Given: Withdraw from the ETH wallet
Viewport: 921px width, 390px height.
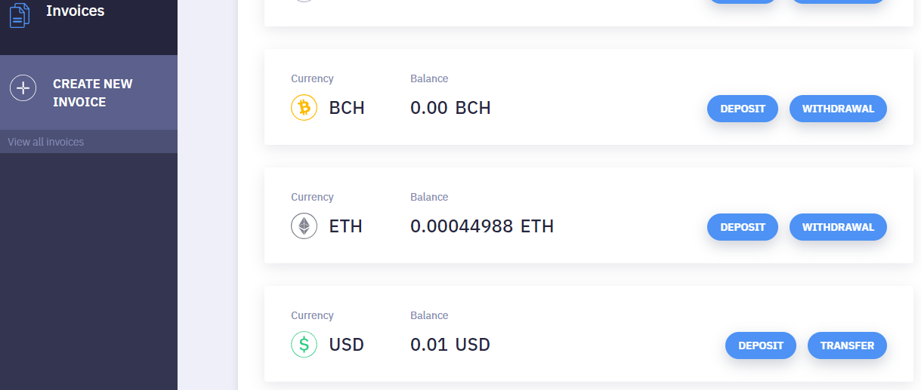Looking at the screenshot, I should point(838,227).
